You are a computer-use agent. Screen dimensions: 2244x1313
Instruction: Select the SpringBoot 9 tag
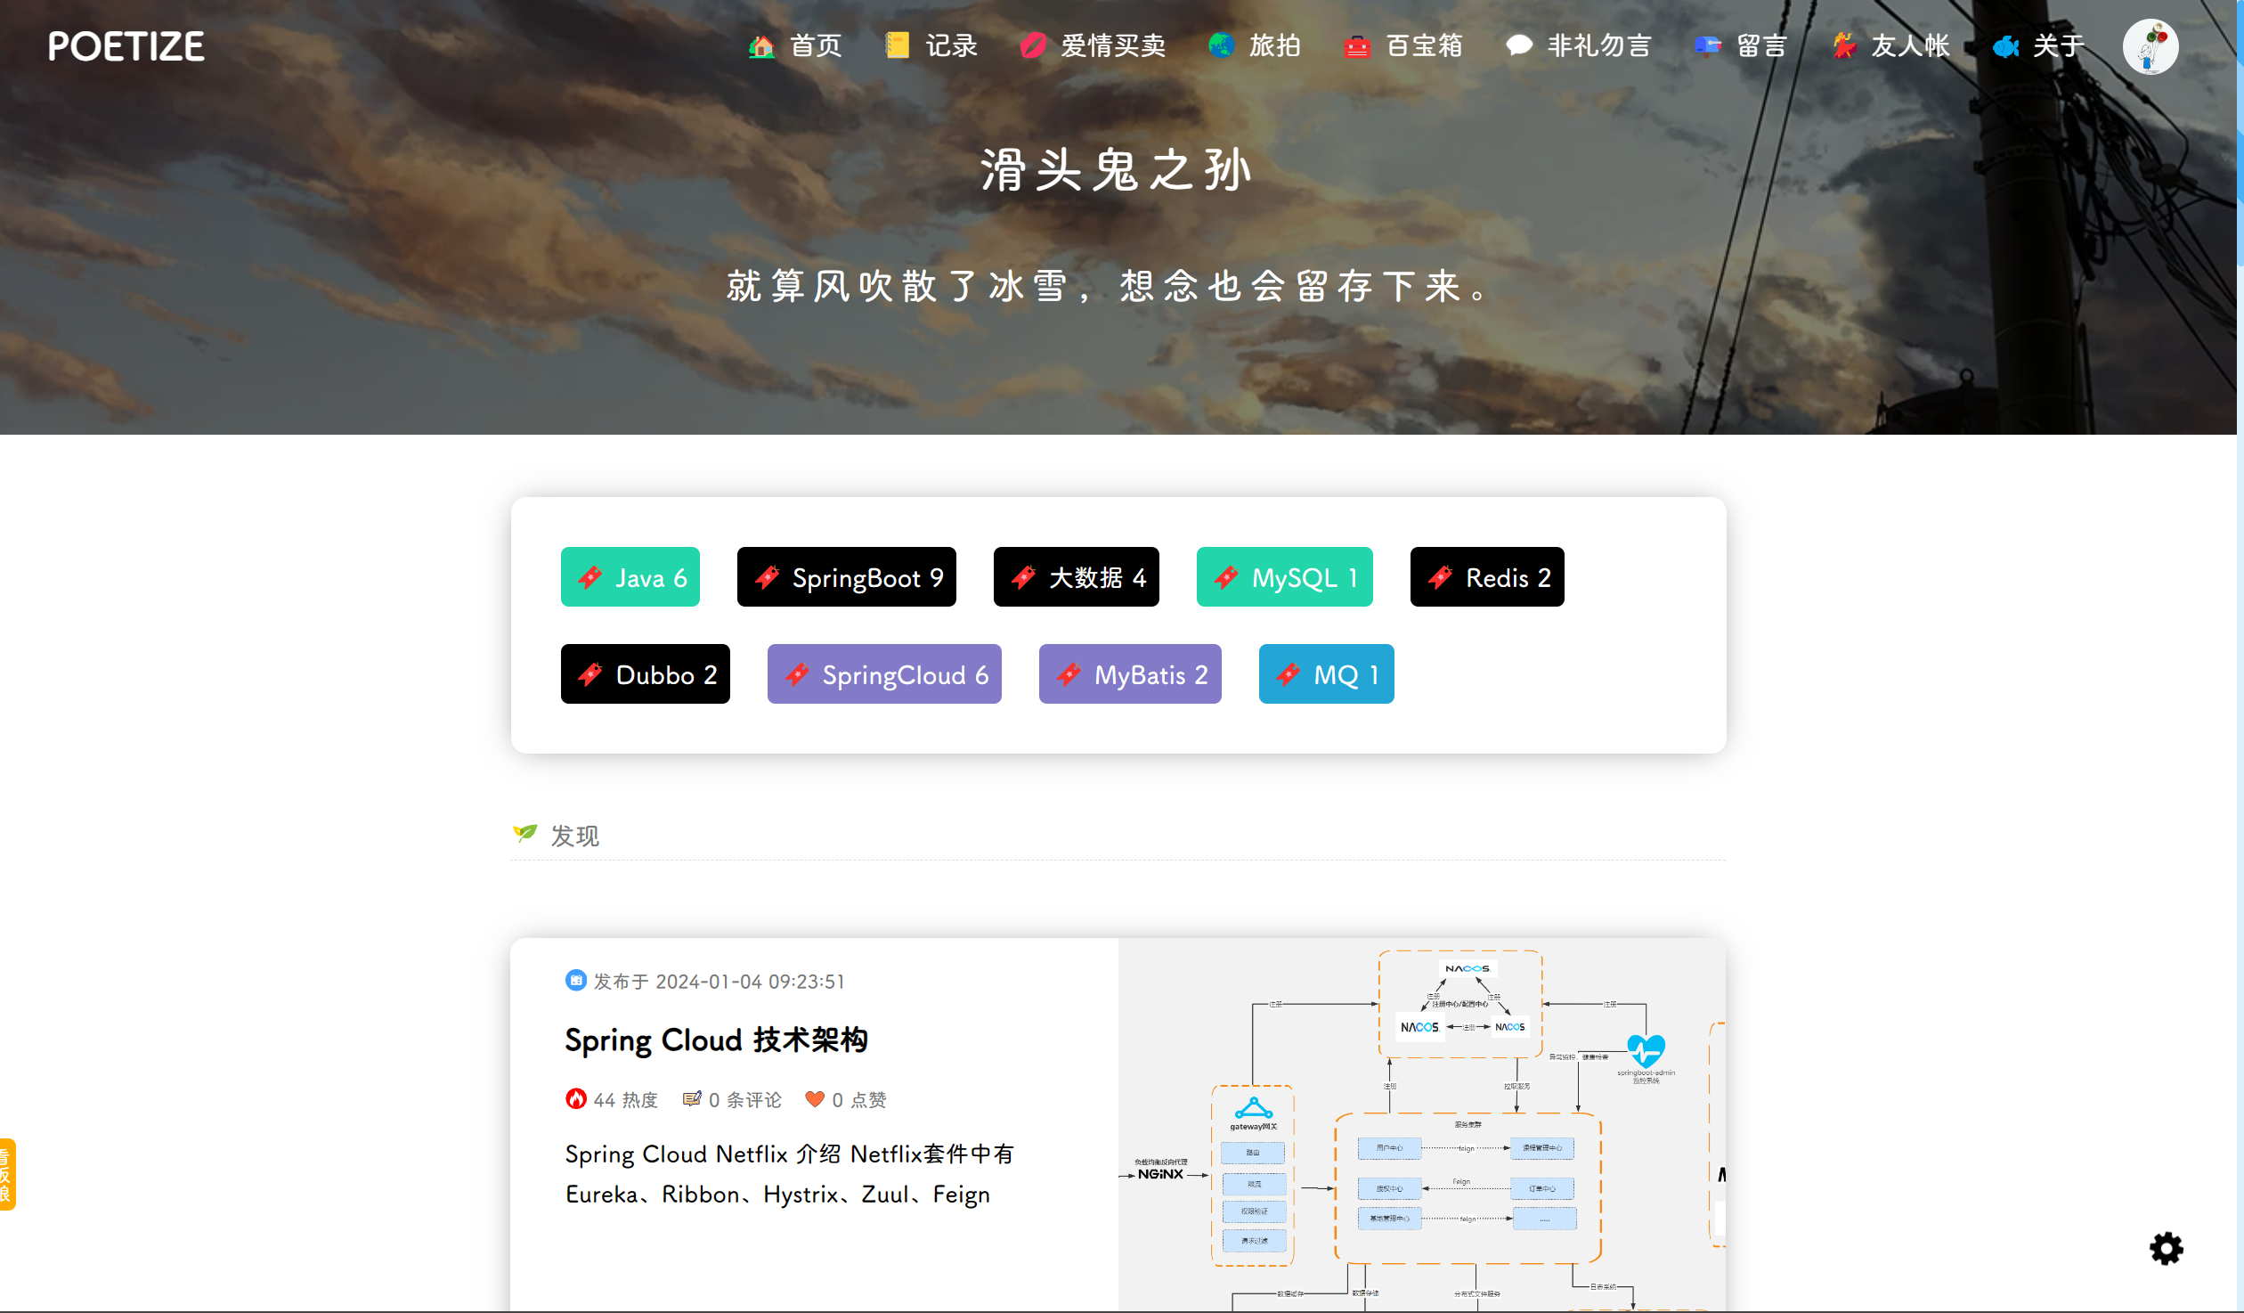[x=846, y=577]
